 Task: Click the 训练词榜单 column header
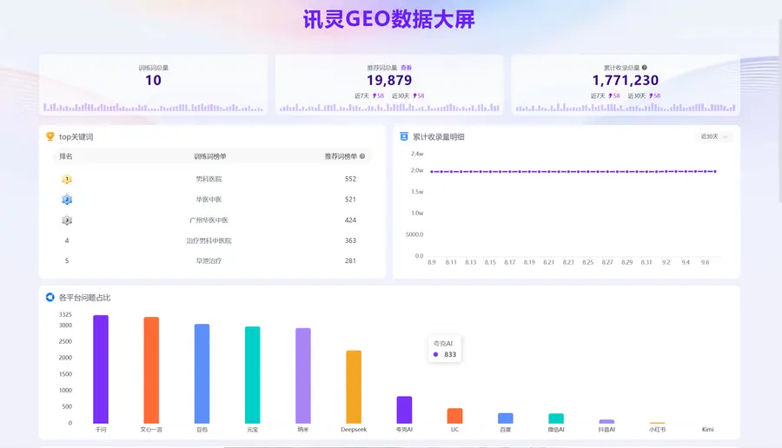pyautogui.click(x=210, y=156)
